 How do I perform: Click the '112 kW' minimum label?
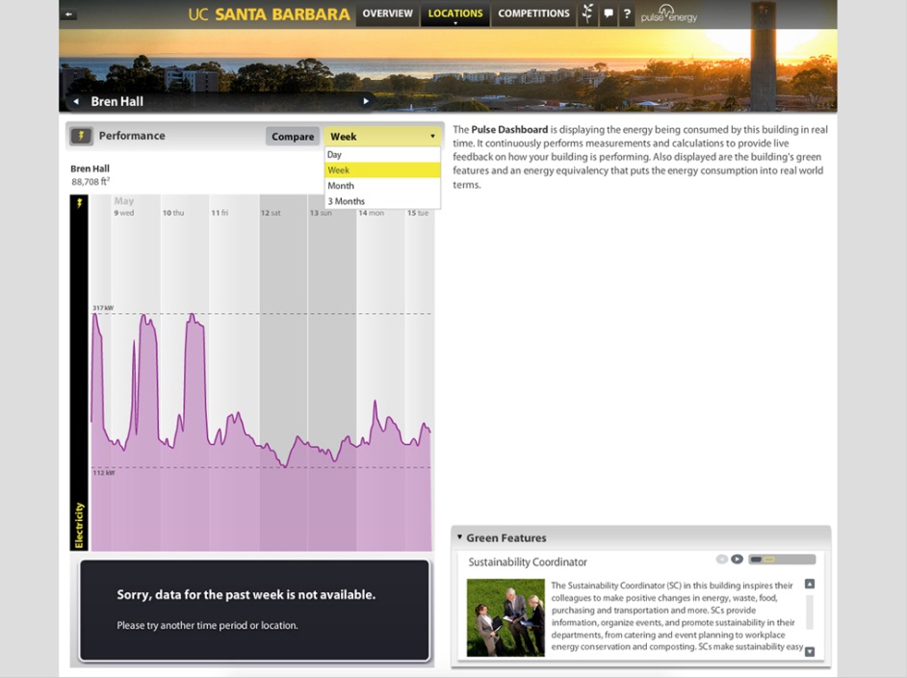104,473
